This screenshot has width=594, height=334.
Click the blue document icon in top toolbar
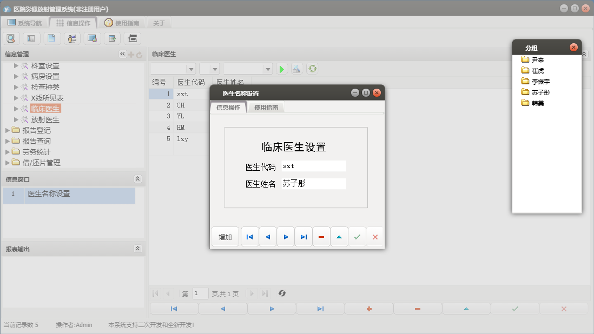coord(51,38)
